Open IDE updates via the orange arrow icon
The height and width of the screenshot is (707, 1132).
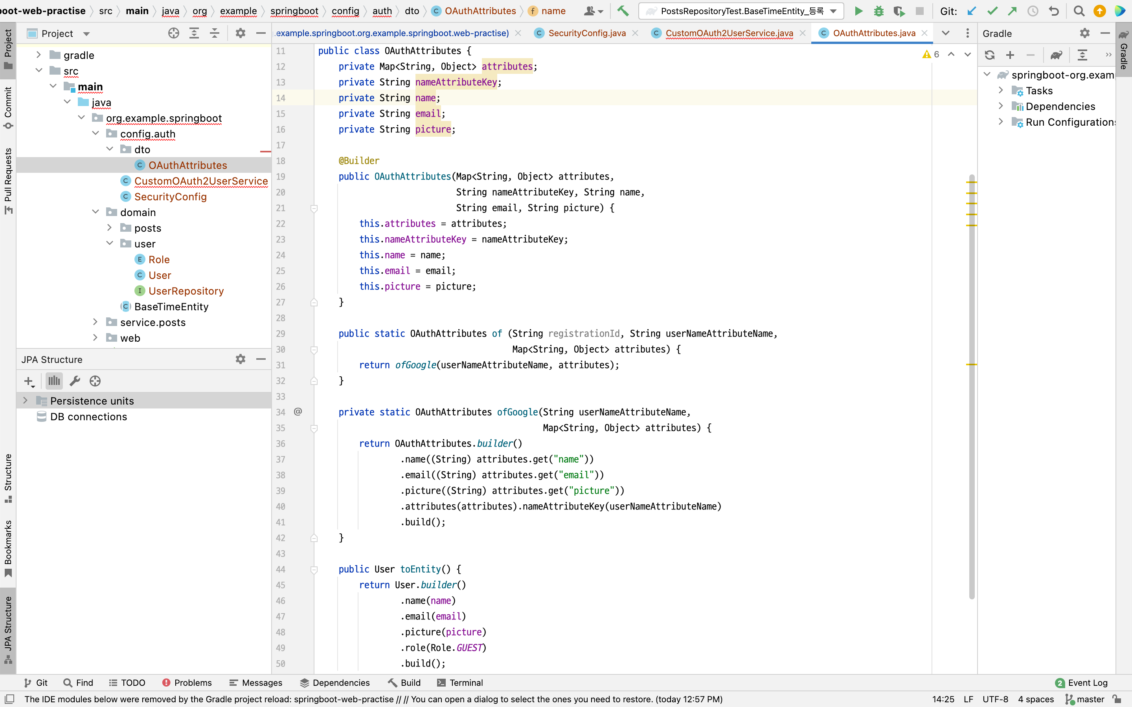(x=1100, y=11)
